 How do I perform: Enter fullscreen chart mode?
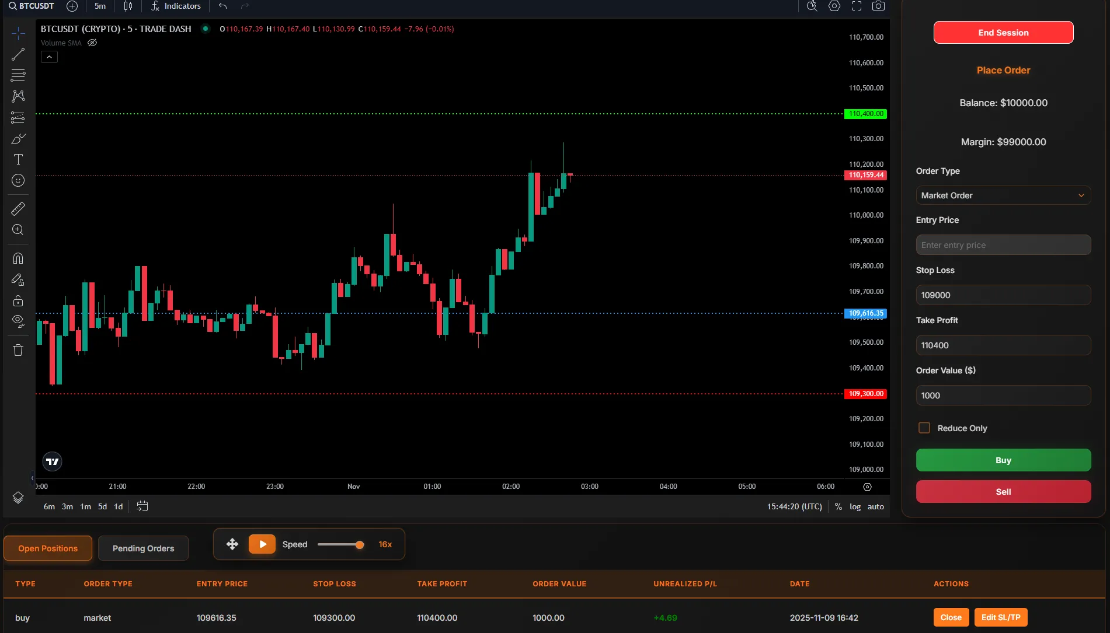click(857, 6)
